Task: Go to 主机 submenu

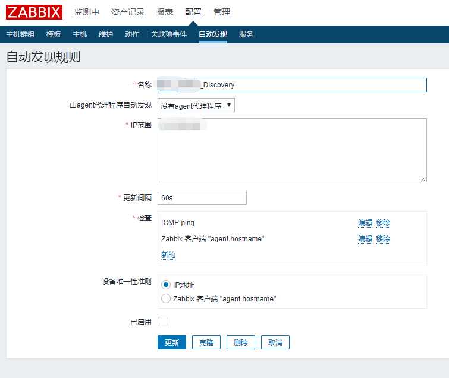Action: (80, 34)
